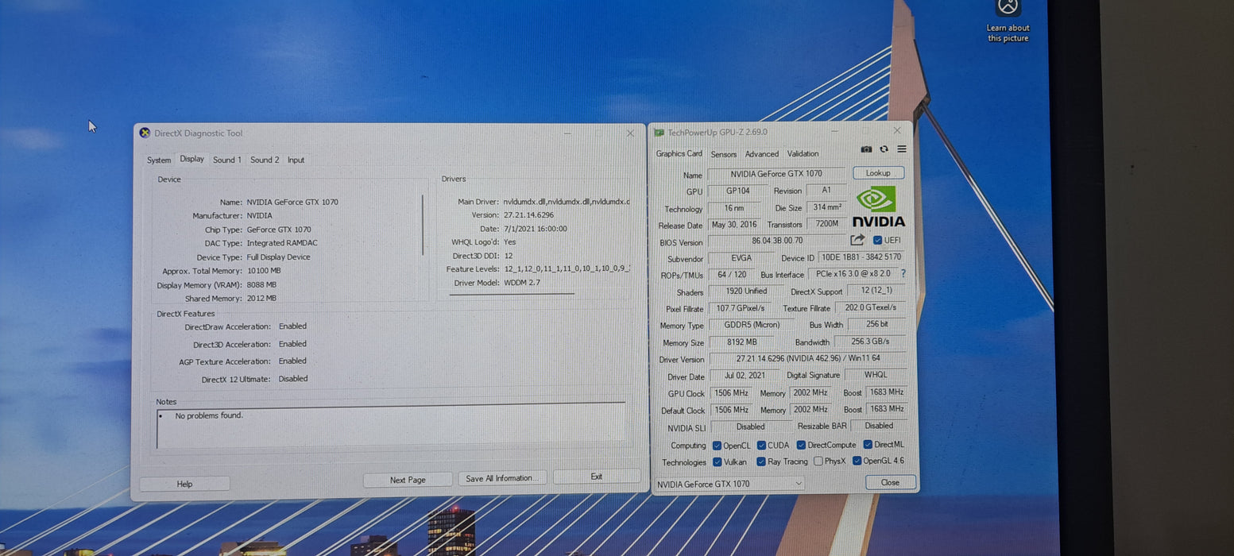Click the Driver Version field in GPU-Z
Viewport: 1234px width, 556px height.
click(807, 359)
